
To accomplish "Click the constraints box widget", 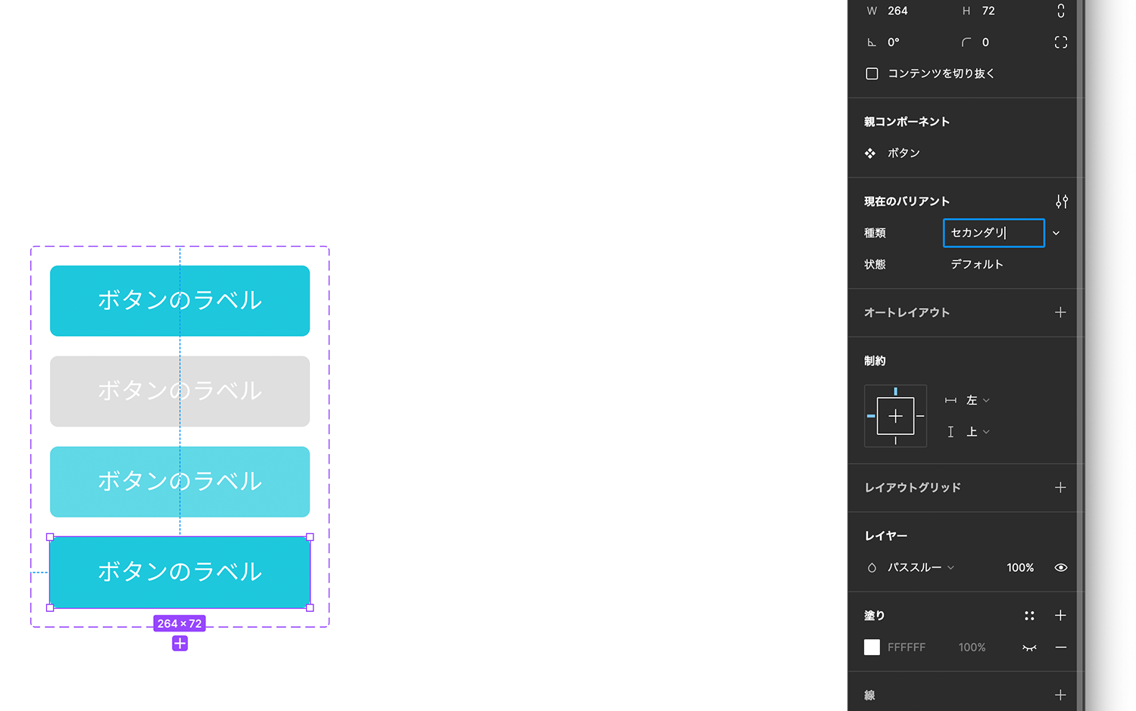I will (x=895, y=415).
